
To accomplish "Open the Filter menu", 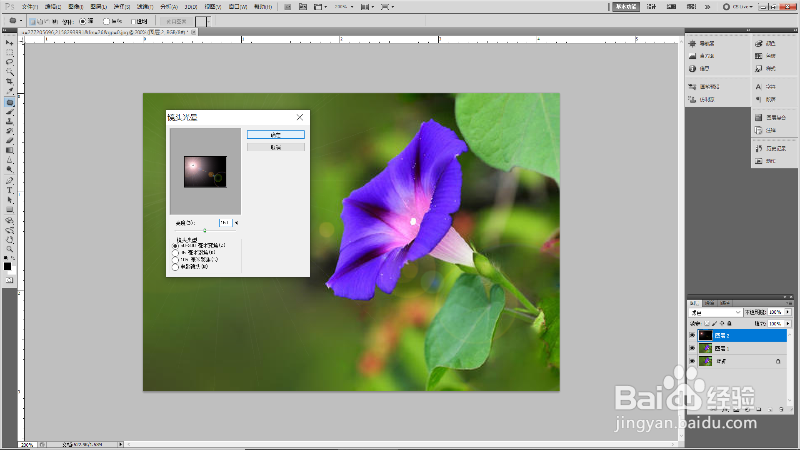I will tap(145, 7).
